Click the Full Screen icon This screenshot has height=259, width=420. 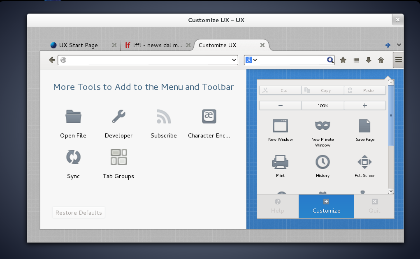pyautogui.click(x=364, y=162)
